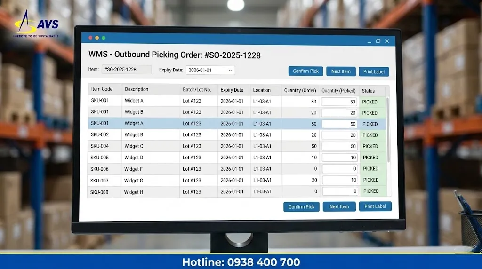Click the bottom Print Label button
482x269 pixels.
(375, 206)
